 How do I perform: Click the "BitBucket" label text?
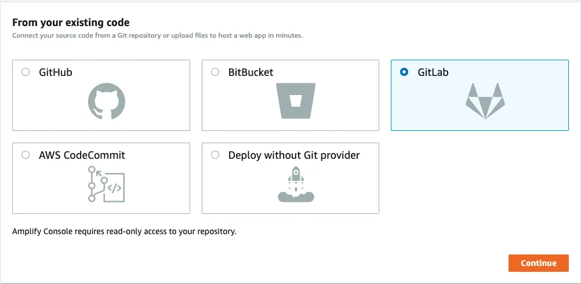(x=250, y=72)
